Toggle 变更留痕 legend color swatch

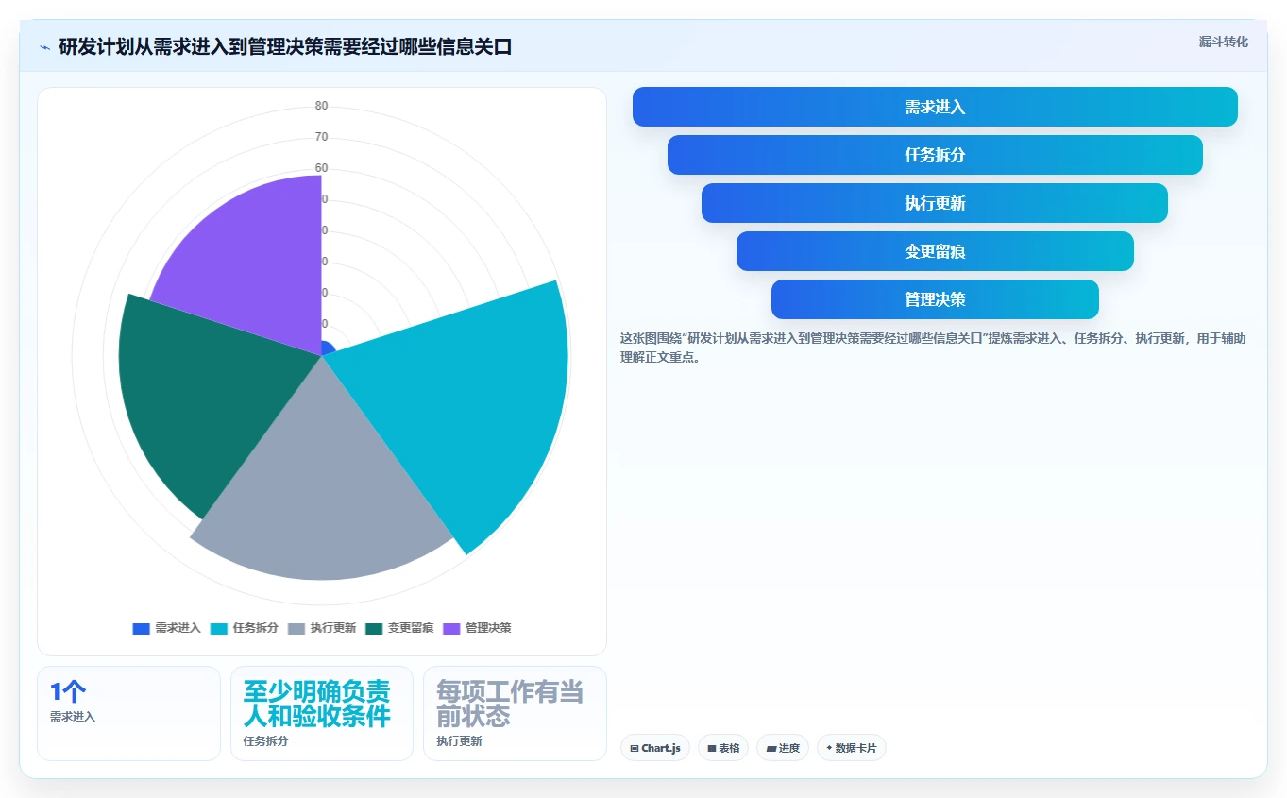pyautogui.click(x=374, y=628)
